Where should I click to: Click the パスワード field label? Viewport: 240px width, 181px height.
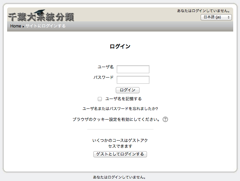click(104, 78)
